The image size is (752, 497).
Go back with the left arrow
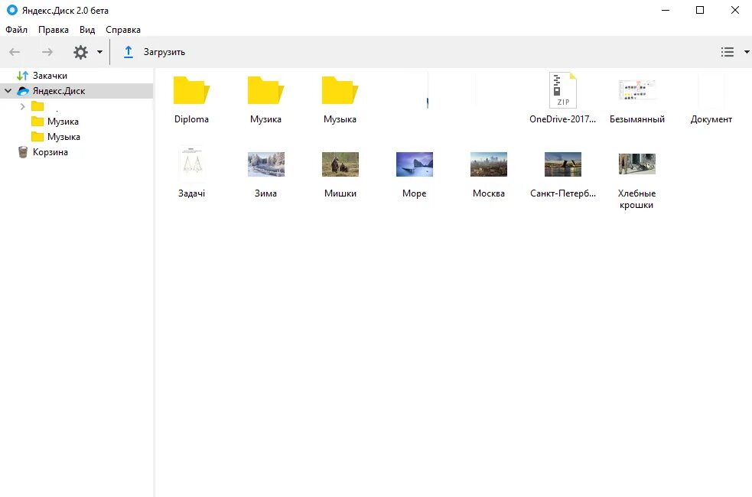coord(15,52)
